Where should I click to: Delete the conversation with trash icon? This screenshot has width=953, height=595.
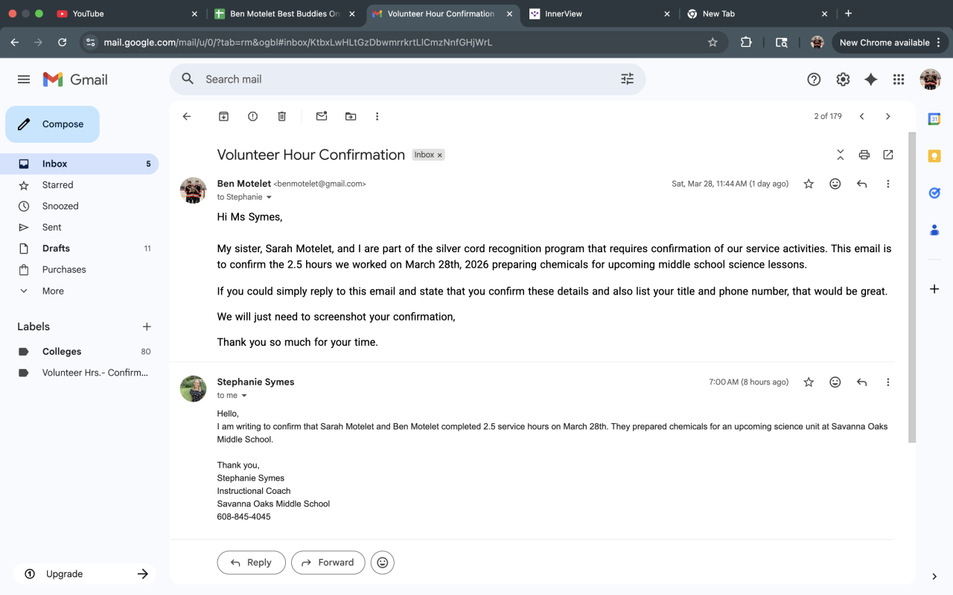click(281, 116)
